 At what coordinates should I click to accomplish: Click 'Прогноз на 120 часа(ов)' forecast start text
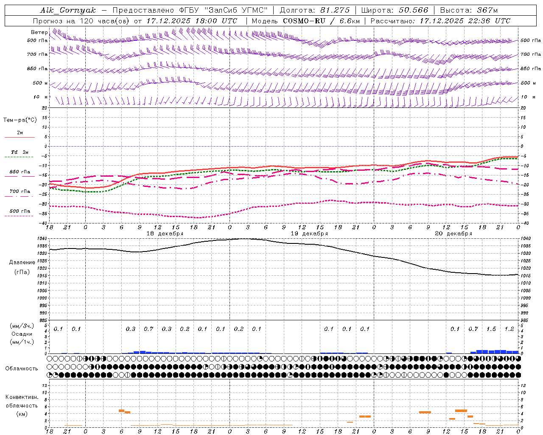pos(81,21)
